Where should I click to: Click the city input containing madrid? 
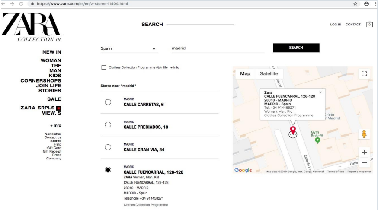pos(218,48)
